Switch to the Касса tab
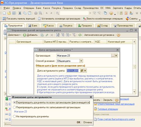 click(x=48, y=26)
